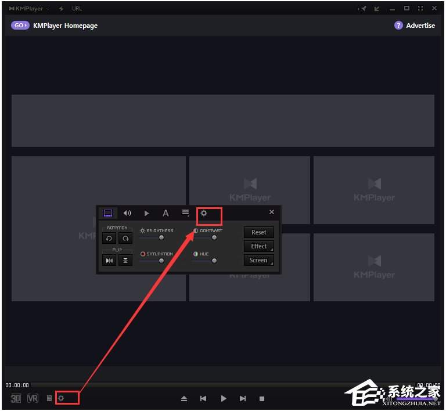
Task: Play the media
Action: [x=224, y=399]
